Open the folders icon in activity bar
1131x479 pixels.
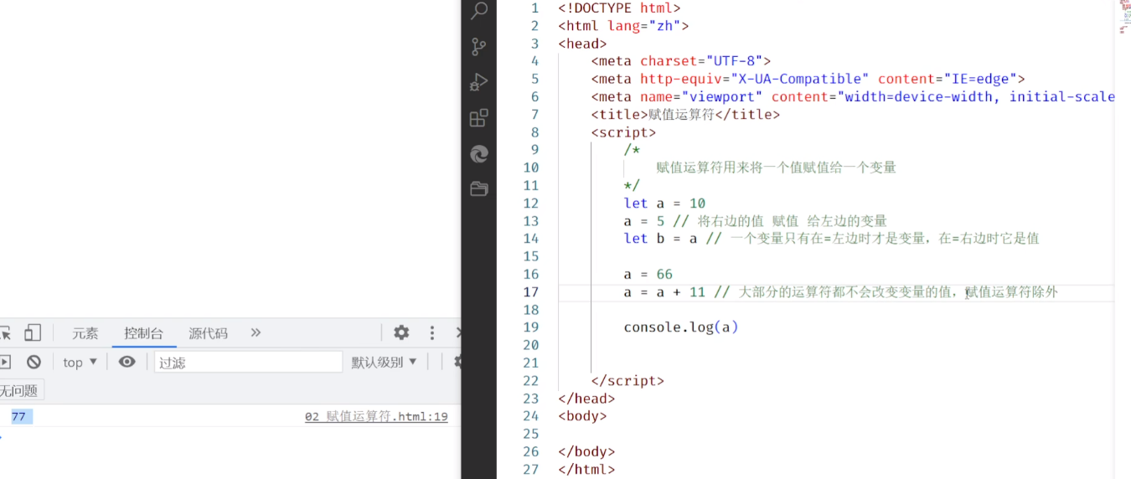tap(479, 188)
